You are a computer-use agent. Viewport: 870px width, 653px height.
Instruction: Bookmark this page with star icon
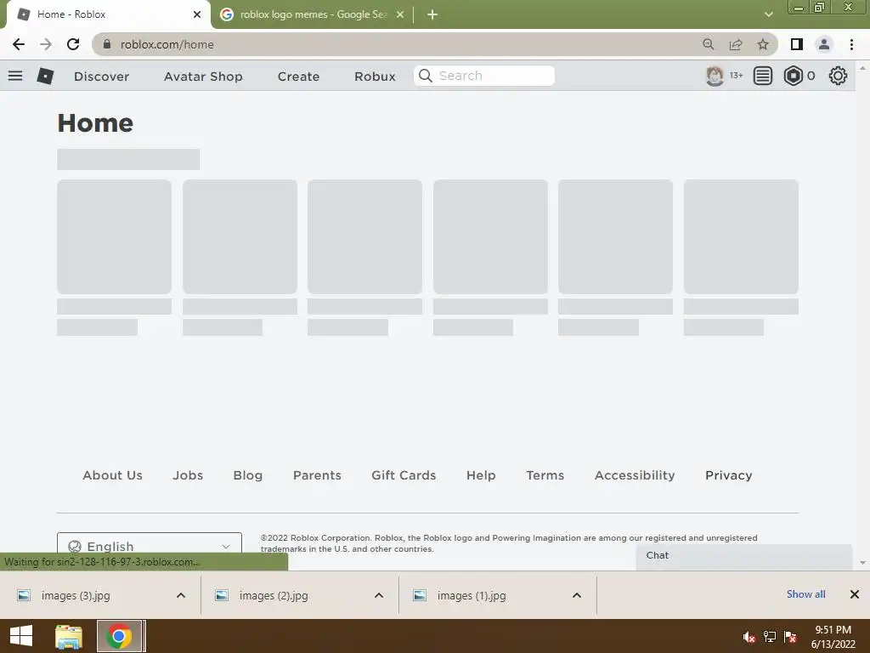763,44
